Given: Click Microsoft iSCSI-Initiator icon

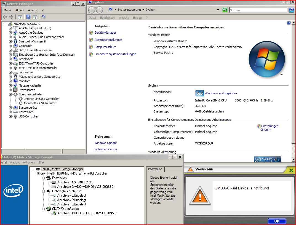Looking at the screenshot, I should pyautogui.click(x=21, y=103).
